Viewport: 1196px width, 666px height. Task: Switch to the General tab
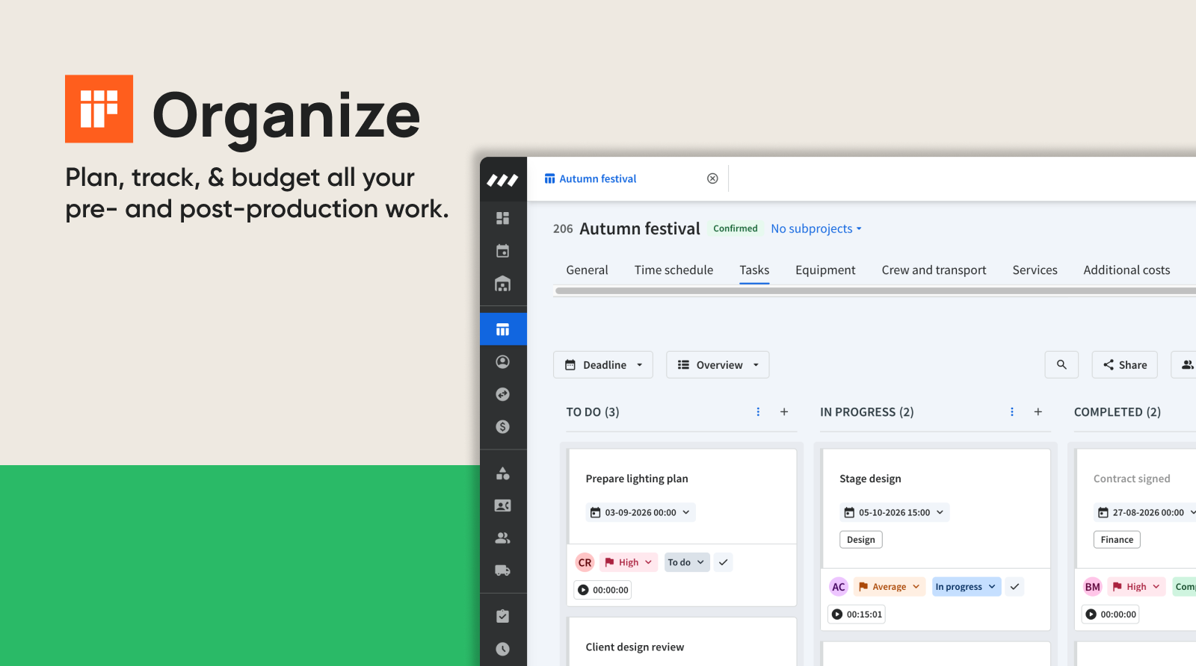point(587,270)
